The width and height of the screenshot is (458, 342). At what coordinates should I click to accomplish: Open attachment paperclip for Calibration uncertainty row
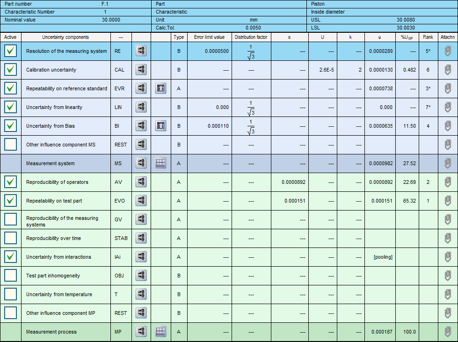448,70
